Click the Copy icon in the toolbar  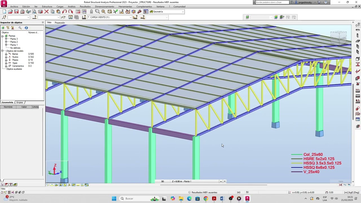point(52,12)
